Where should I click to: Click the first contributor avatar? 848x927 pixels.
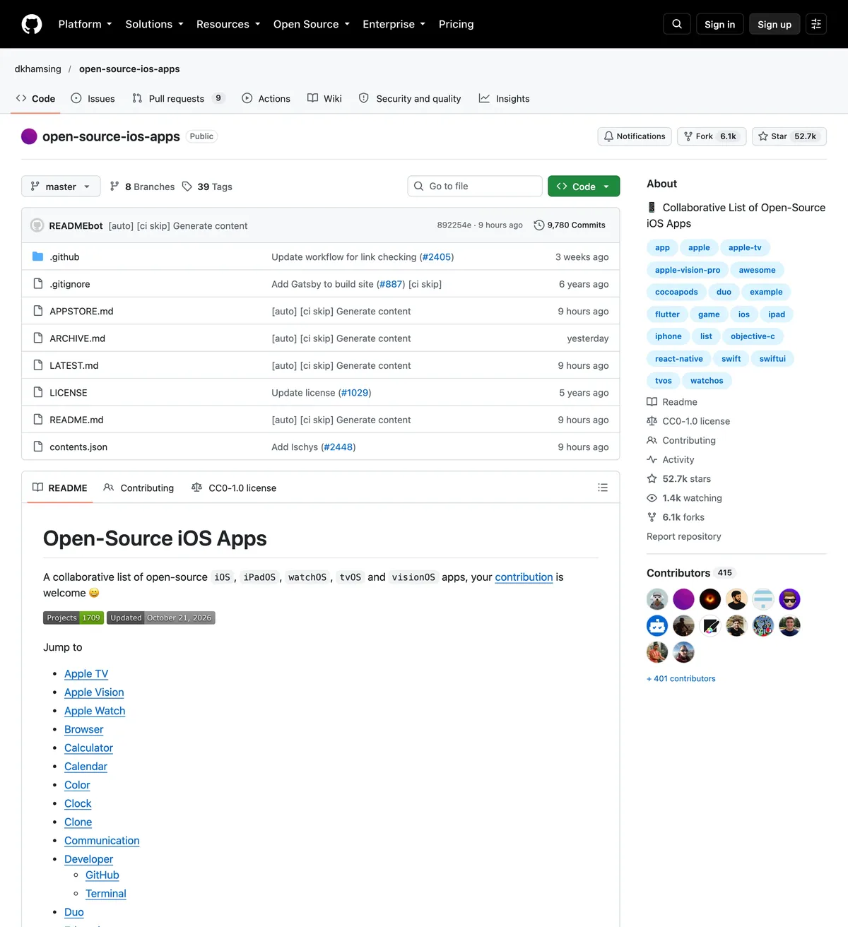pyautogui.click(x=657, y=599)
